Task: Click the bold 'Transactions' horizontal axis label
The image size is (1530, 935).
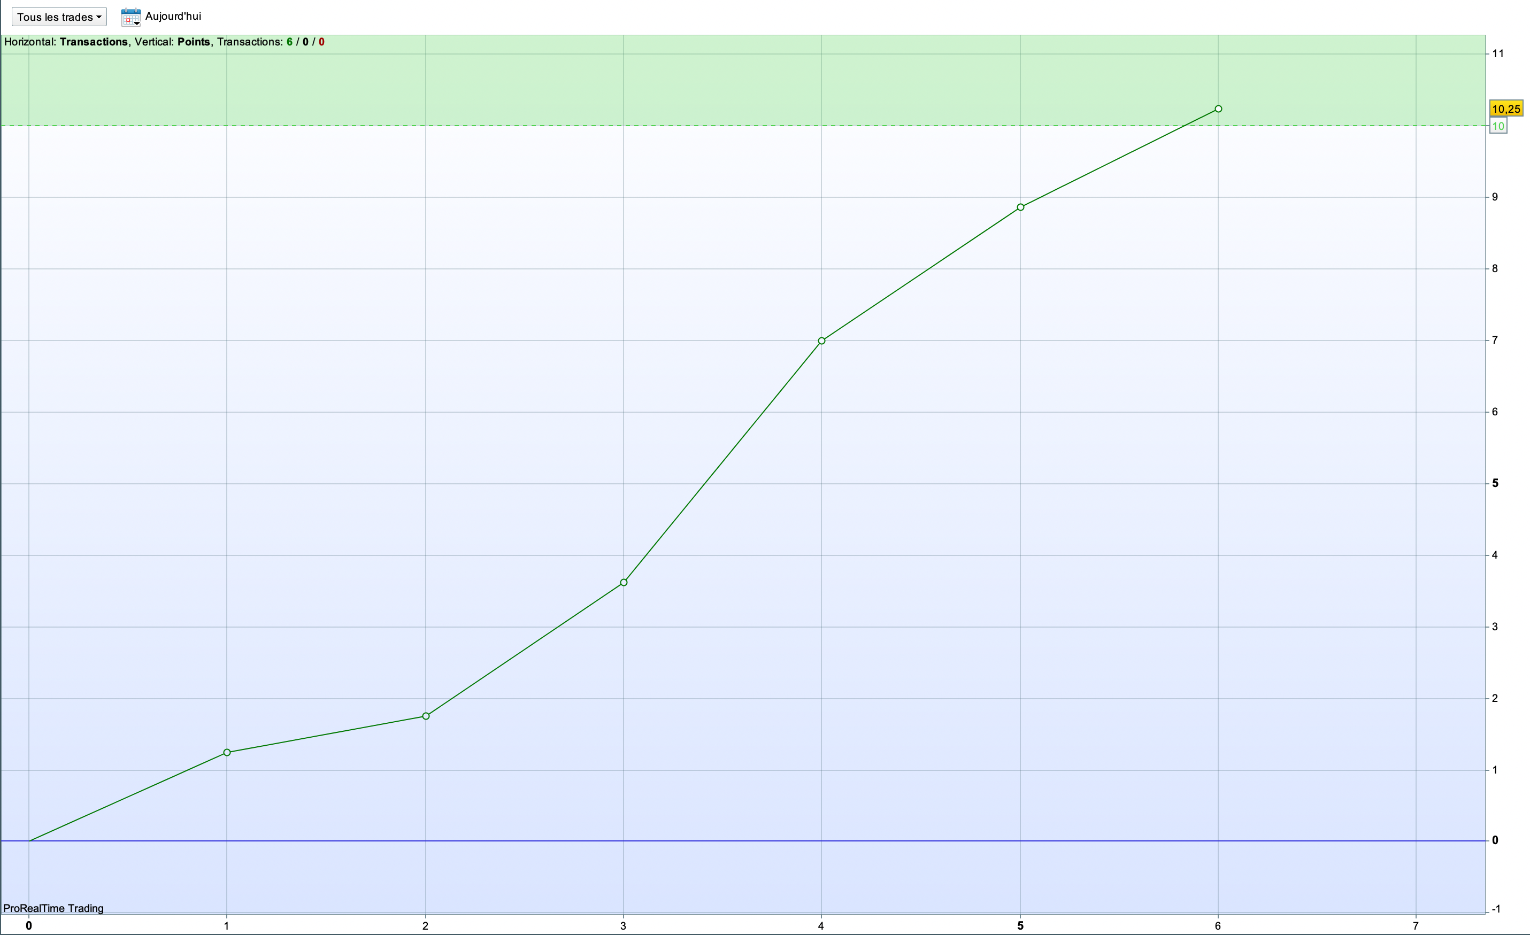Action: click(x=93, y=42)
